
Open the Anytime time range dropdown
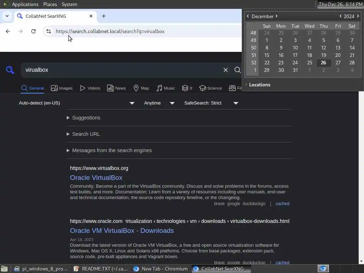pos(159,103)
